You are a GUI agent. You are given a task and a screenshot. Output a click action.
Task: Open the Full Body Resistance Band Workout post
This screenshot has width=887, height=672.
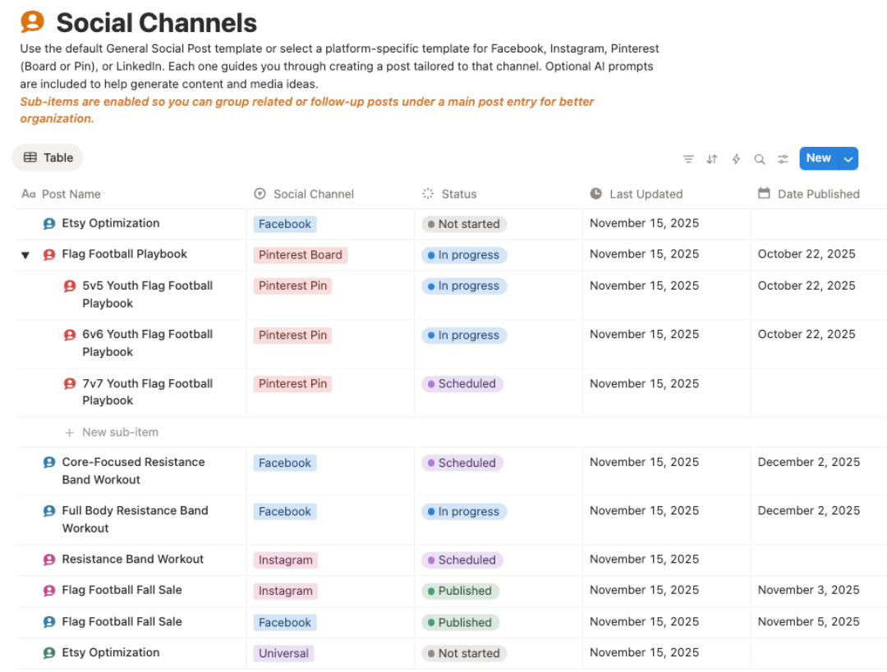click(x=135, y=510)
